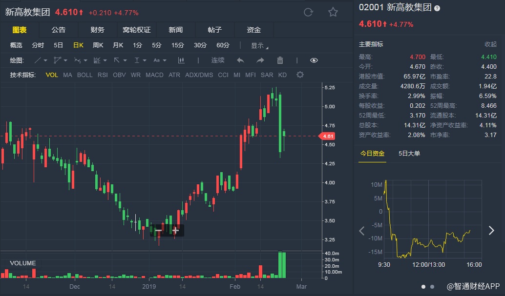This screenshot has height=296, width=505.
Task: Select 今日资金 tab
Action: 372,154
